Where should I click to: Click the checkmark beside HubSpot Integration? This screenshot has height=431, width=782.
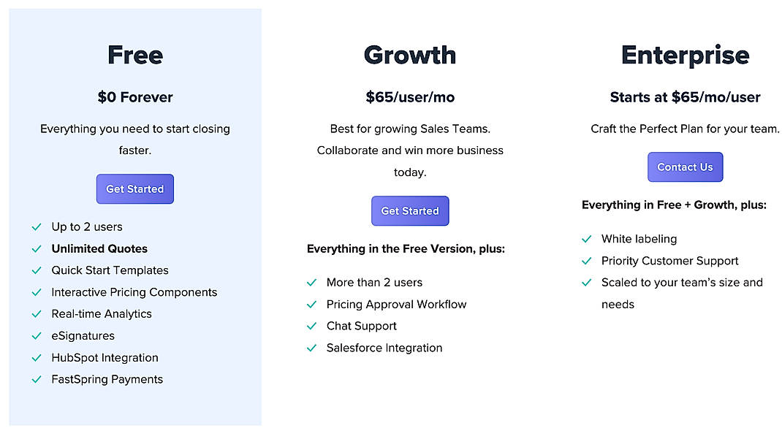pyautogui.click(x=37, y=358)
